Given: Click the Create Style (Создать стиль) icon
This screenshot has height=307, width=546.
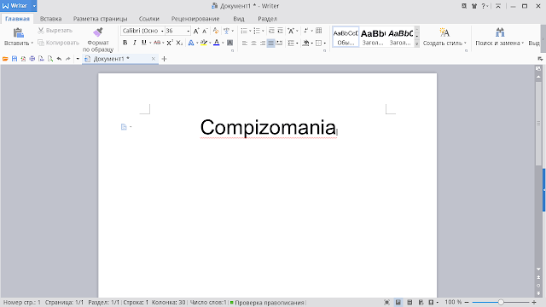Looking at the screenshot, I should 444,32.
